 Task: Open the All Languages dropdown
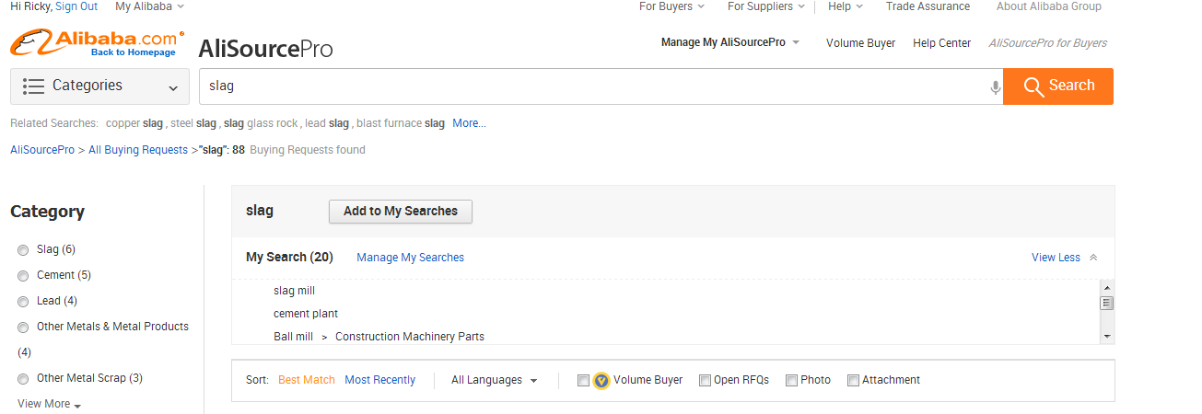click(495, 380)
